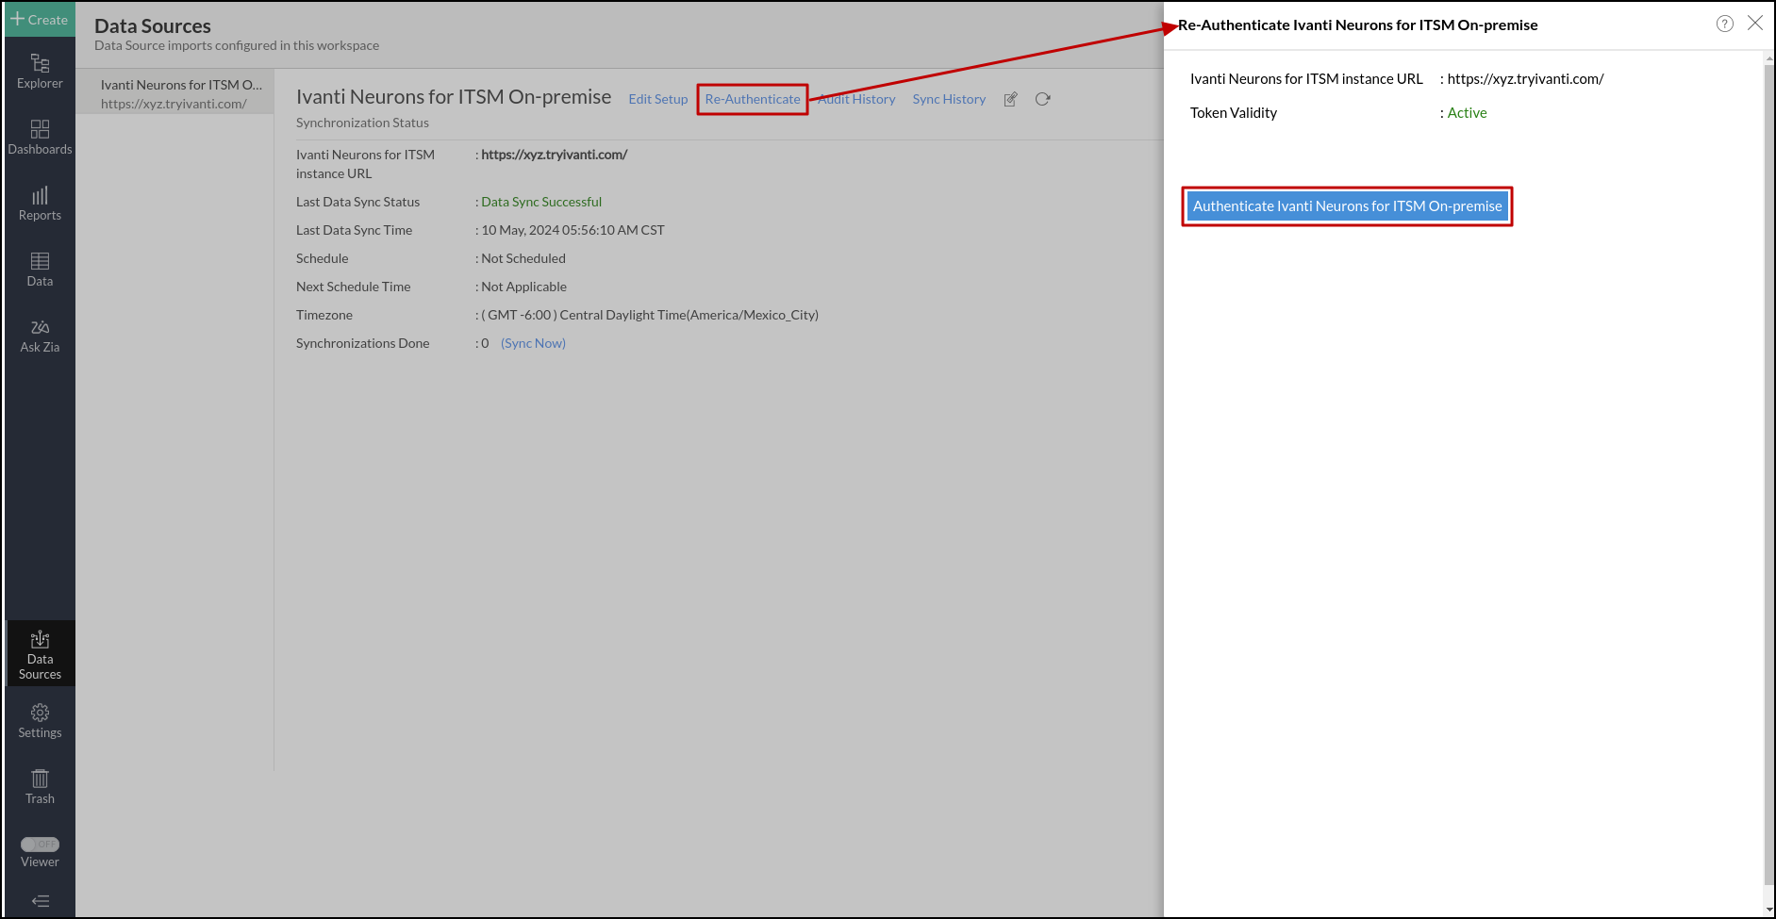Switch to Audit History
Screen dimensions: 1776x919
point(855,98)
